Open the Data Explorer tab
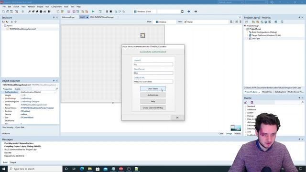 (281, 92)
